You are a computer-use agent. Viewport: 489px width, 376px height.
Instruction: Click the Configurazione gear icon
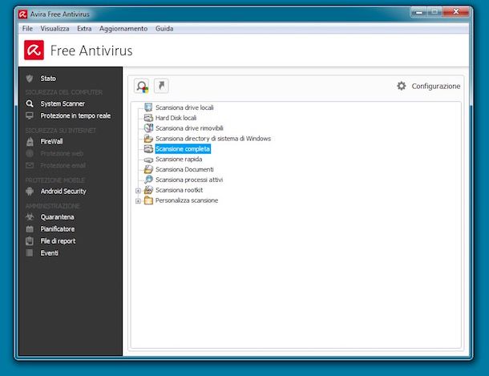402,86
